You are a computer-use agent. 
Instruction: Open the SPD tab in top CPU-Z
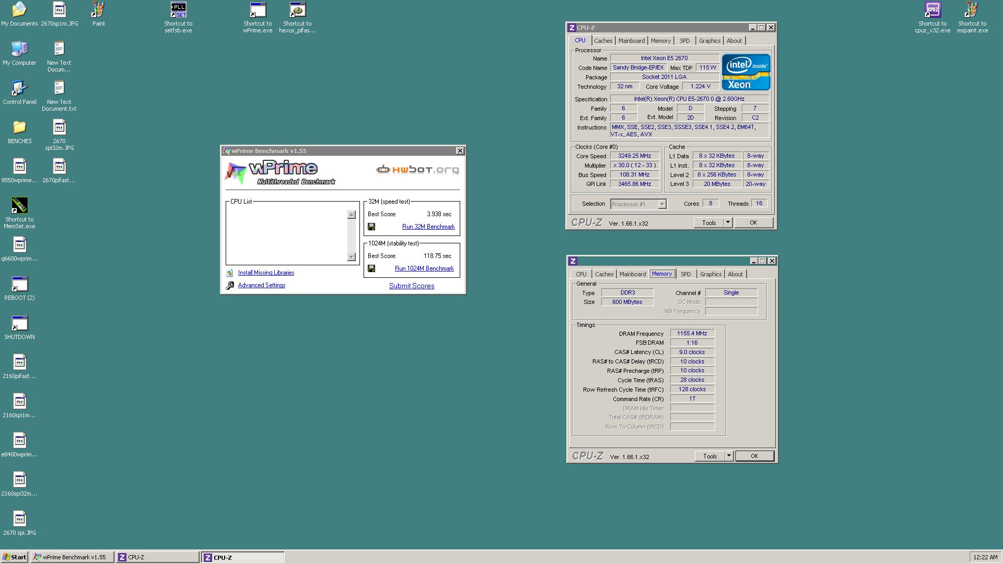point(685,41)
